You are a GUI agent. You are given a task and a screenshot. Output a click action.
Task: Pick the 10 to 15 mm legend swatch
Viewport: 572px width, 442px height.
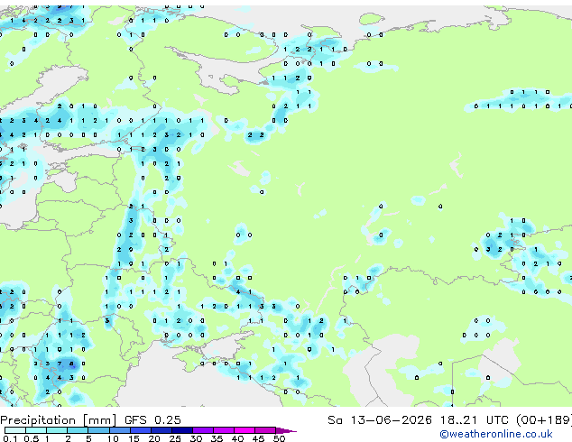click(120, 430)
